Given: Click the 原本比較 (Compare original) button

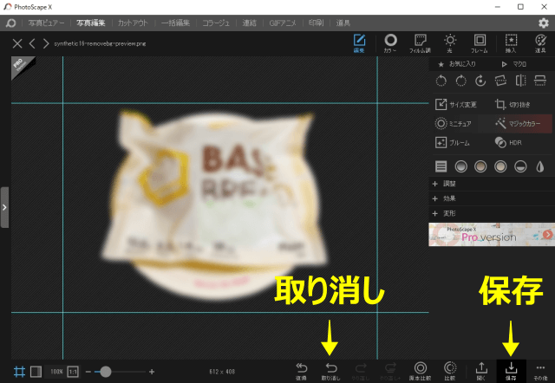Looking at the screenshot, I should coord(420,372).
